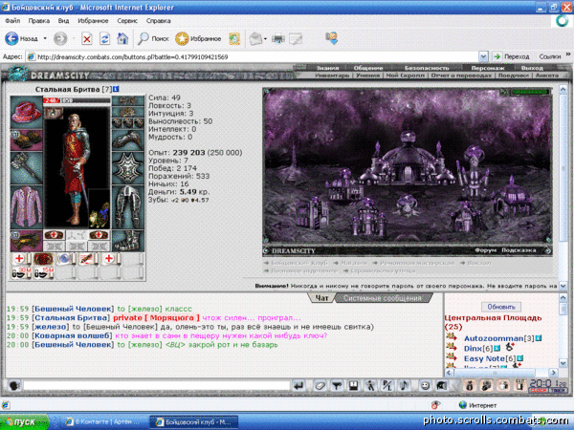The width and height of the screenshot is (574, 430).
Task: Open the Вид menu
Action: (x=63, y=21)
